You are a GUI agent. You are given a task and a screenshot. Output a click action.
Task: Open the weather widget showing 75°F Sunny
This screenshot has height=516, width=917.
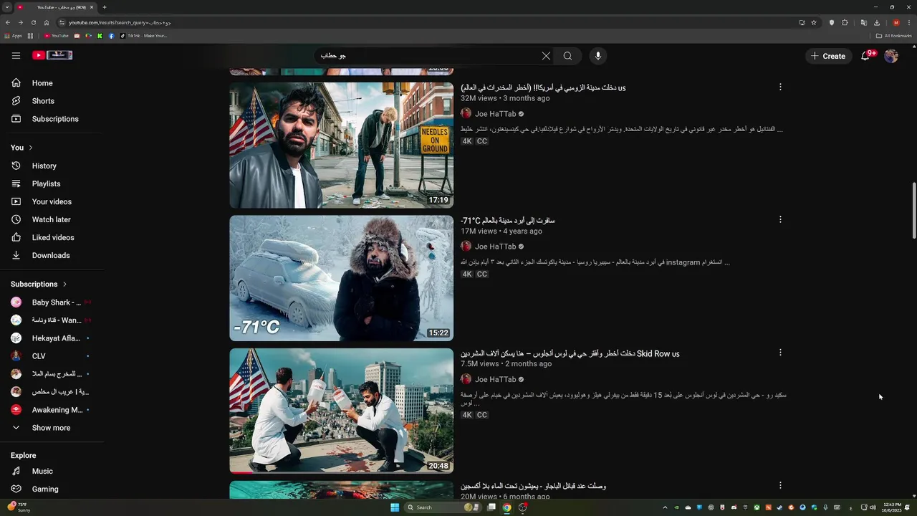(20, 507)
